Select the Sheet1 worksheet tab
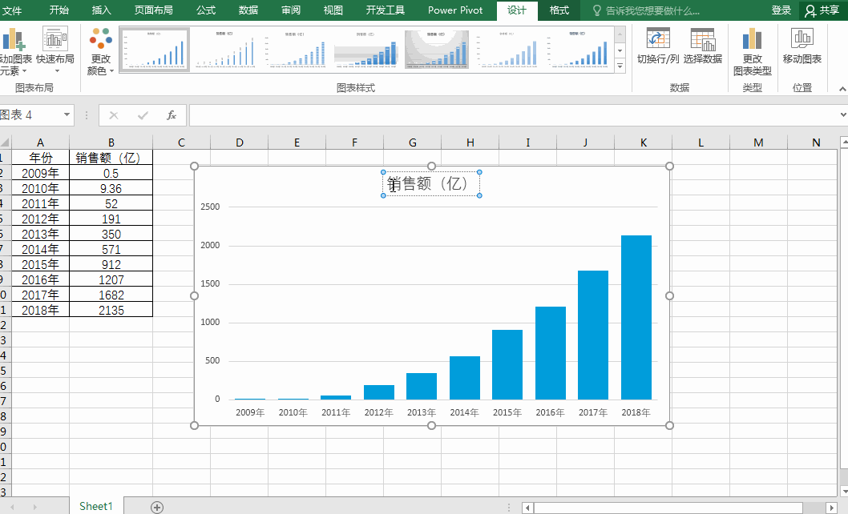This screenshot has height=514, width=848. coord(95,507)
